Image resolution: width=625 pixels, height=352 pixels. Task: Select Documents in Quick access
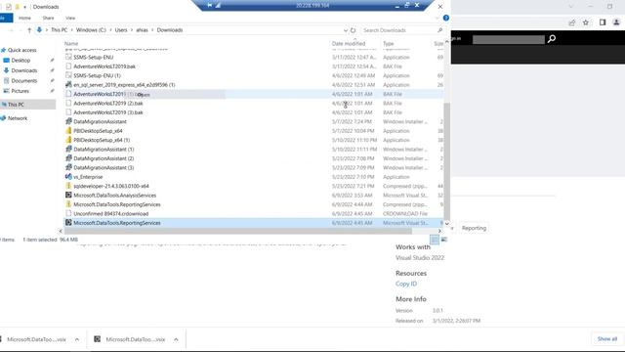pyautogui.click(x=23, y=80)
